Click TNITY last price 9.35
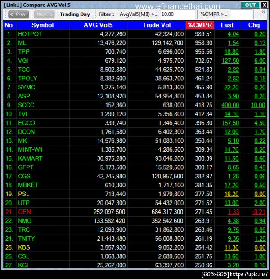This screenshot has height=279, width=270. 234,239
